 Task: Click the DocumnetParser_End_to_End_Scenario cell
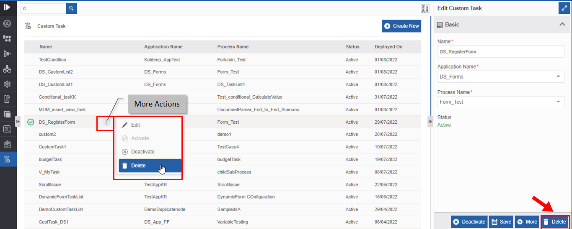coord(258,109)
